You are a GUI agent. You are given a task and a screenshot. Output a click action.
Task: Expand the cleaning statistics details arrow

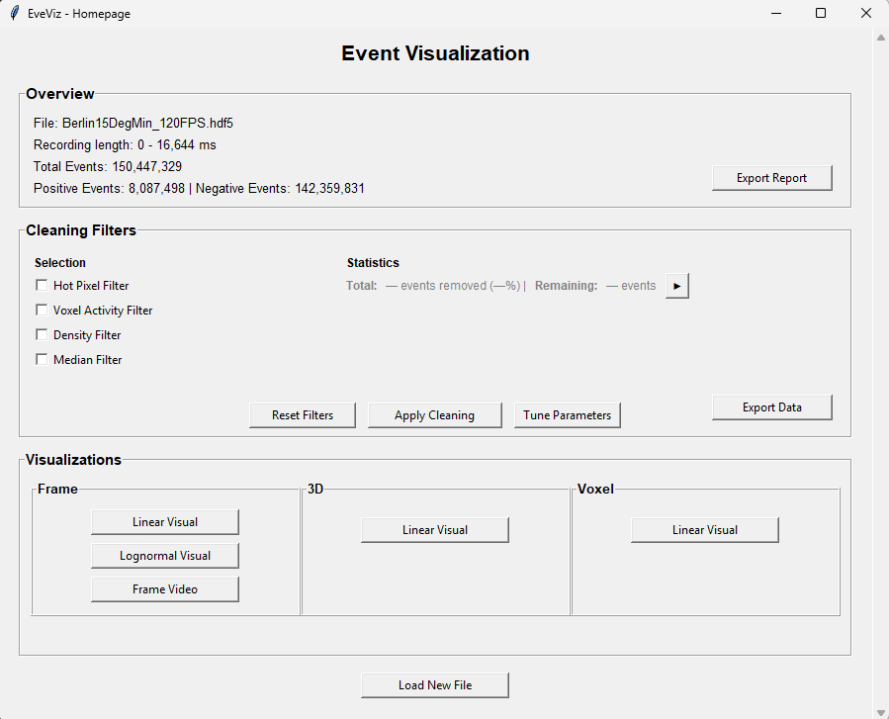(677, 285)
